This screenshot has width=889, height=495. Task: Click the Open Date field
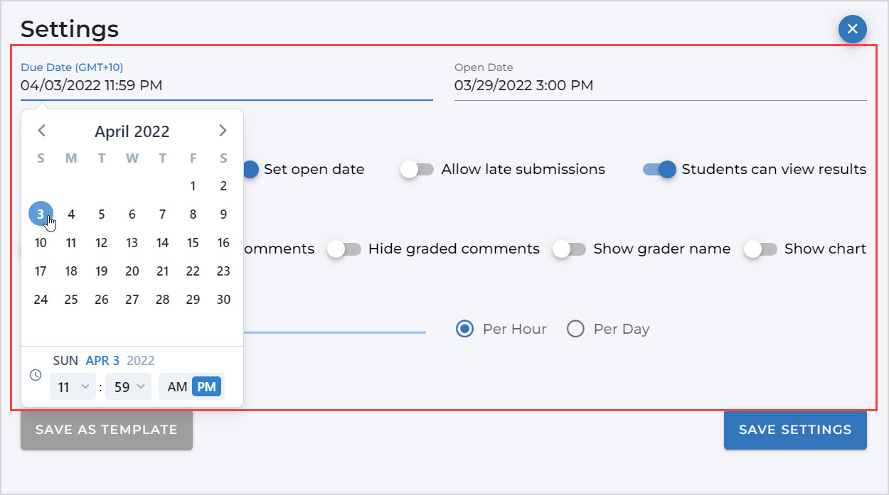pos(659,86)
